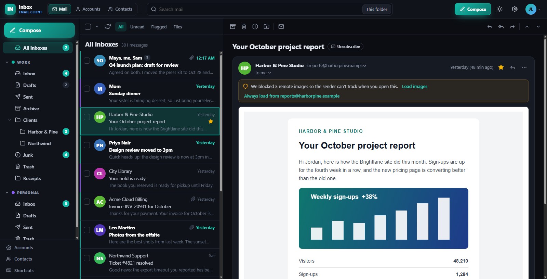Click the reply arrow beside the header star
Screen dimensions: 547x279
tap(512, 67)
